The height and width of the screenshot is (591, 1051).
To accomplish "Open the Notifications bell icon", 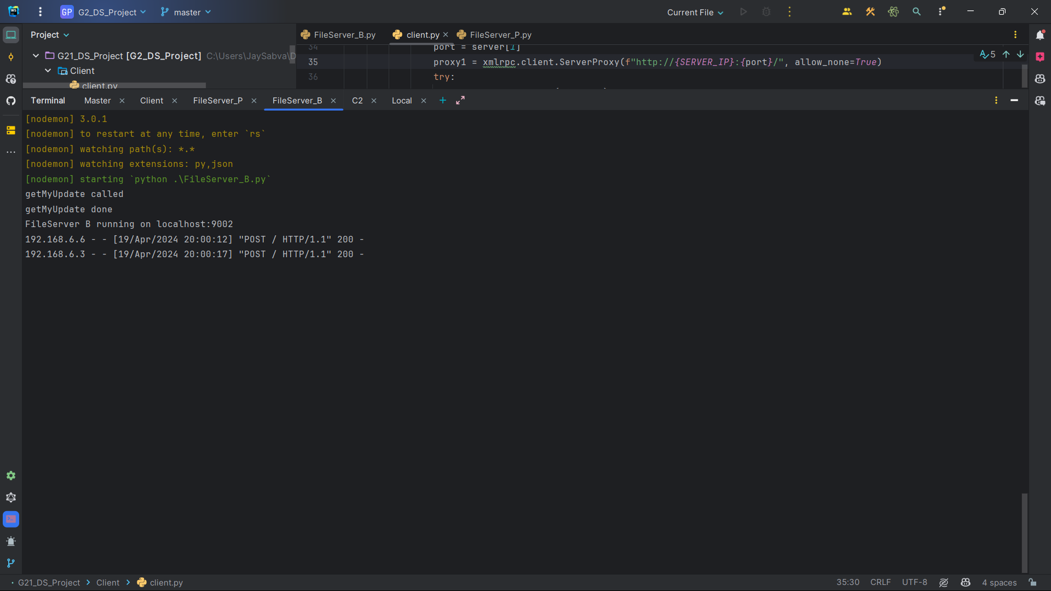I will click(x=1040, y=35).
